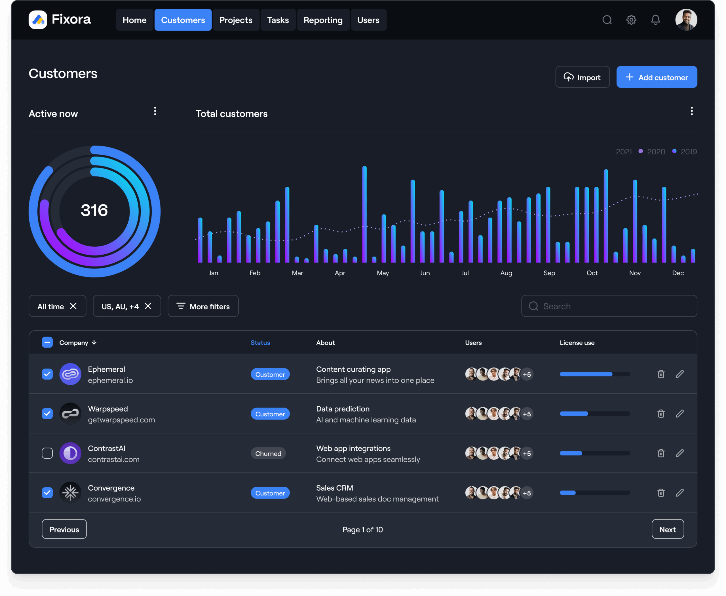Viewport: 726px width, 596px height.
Task: Remove the All time filter X
Action: [x=73, y=306]
